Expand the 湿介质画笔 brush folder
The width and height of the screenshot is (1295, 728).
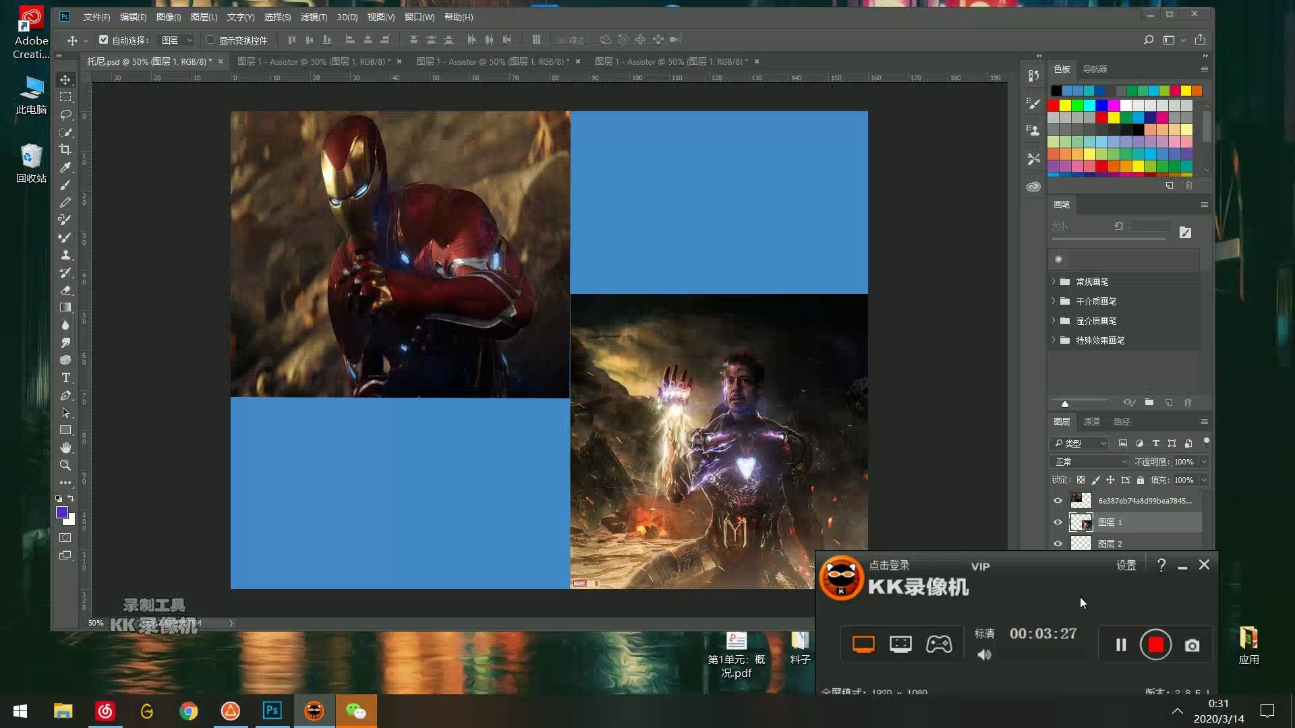(x=1054, y=320)
